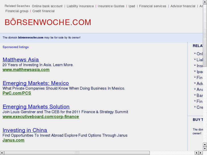Click 'Find Opportunities To Invest Abroad' description
The width and height of the screenshot is (207, 155).
[x=65, y=135]
